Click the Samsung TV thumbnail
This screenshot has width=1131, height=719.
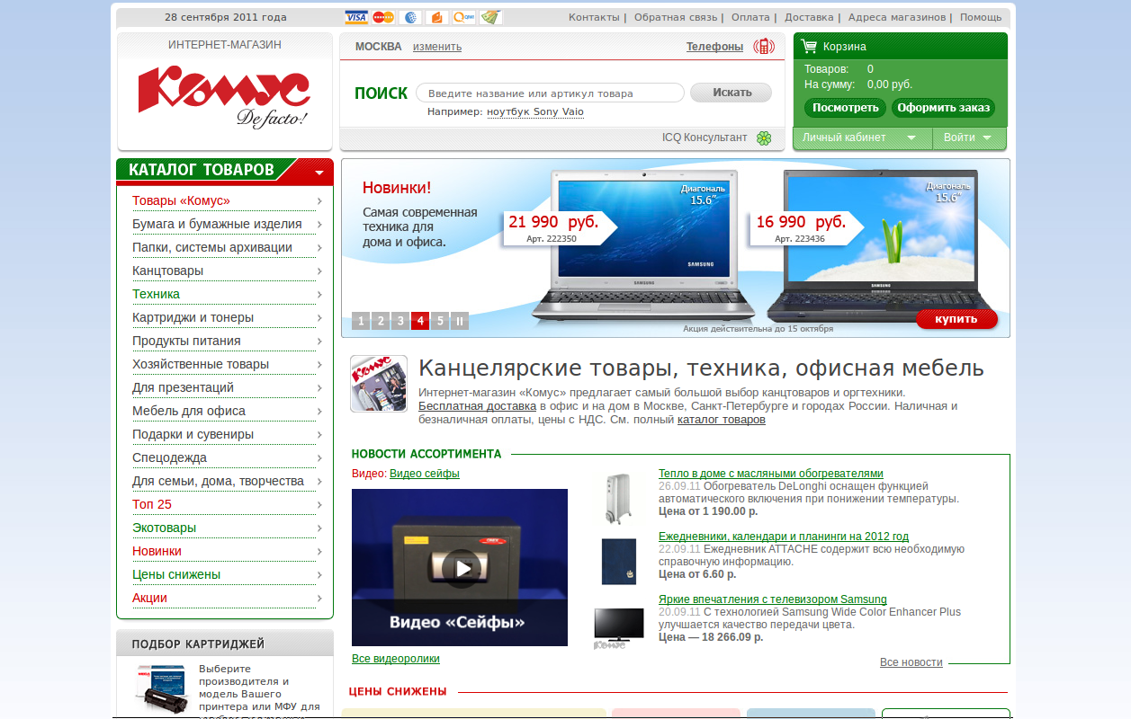(x=619, y=627)
